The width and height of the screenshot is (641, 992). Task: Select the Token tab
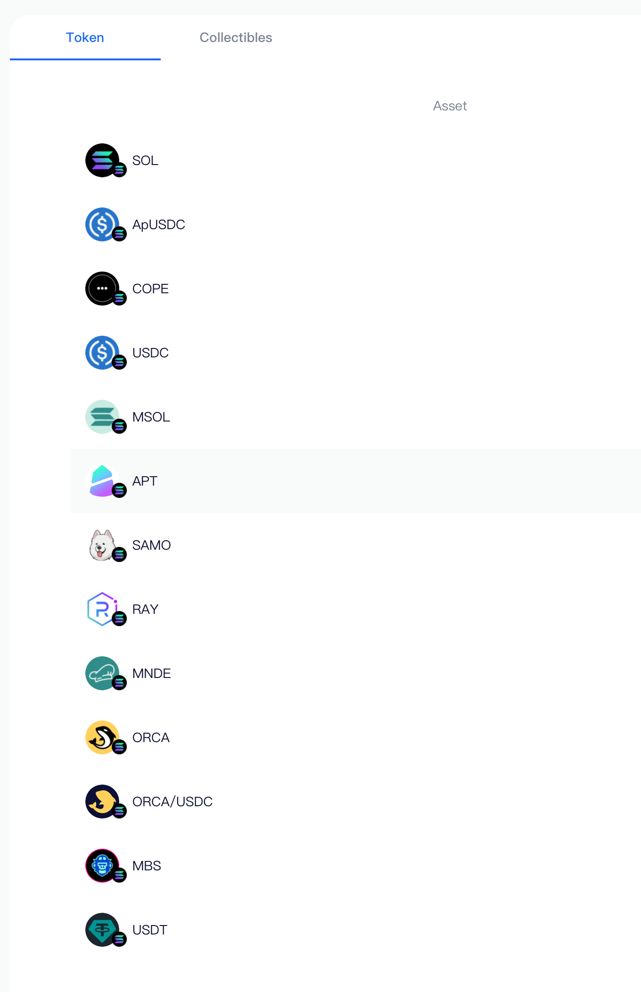(x=85, y=38)
